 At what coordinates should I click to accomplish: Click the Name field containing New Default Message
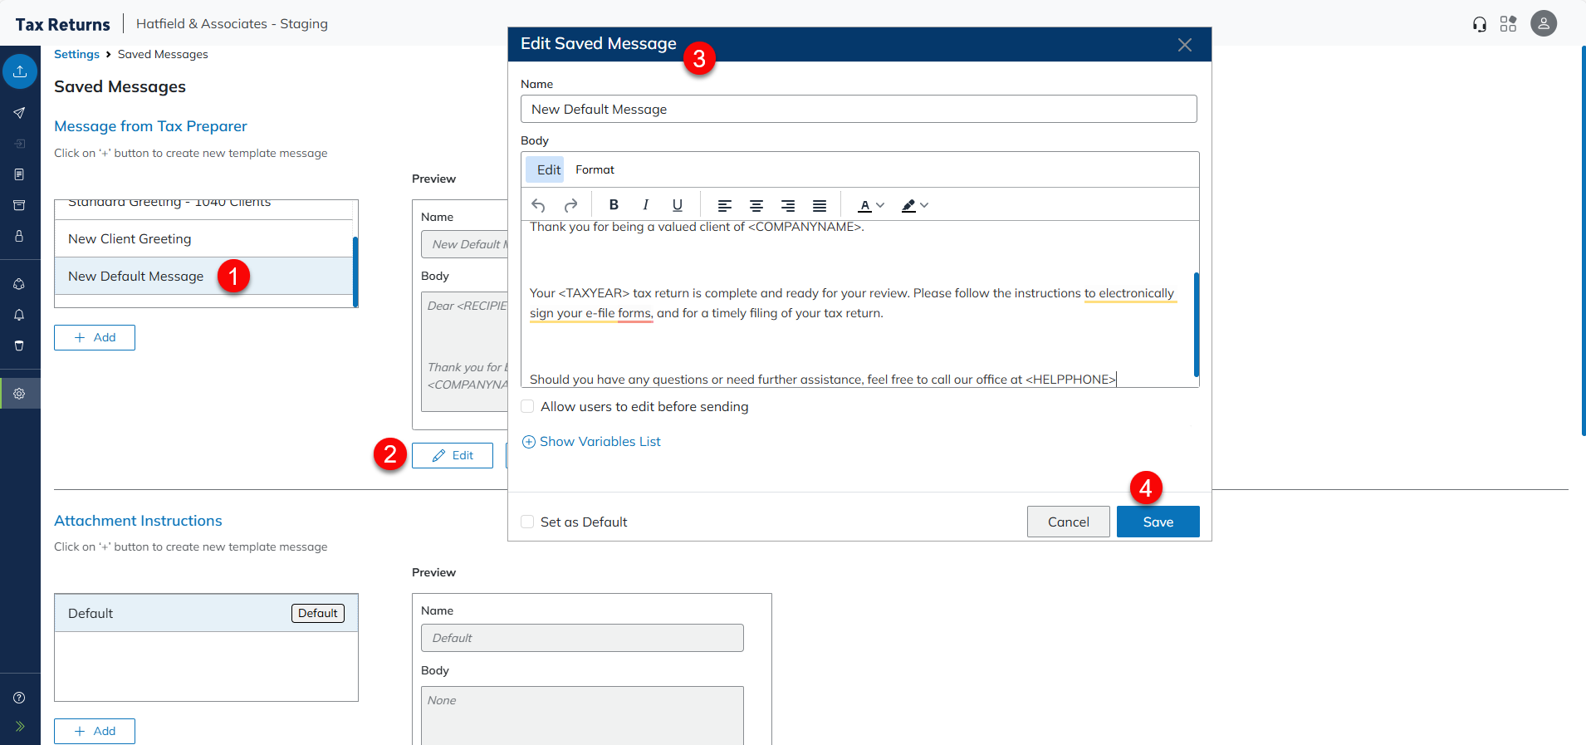[x=859, y=109]
